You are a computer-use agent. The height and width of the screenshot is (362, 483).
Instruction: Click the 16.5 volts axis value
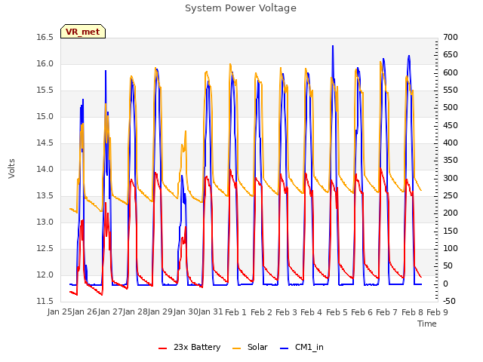[x=45, y=38]
